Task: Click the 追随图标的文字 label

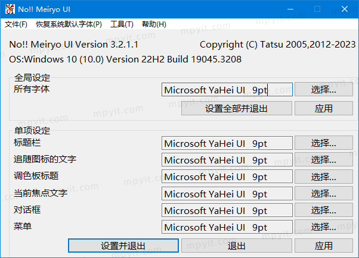Action: click(x=45, y=159)
